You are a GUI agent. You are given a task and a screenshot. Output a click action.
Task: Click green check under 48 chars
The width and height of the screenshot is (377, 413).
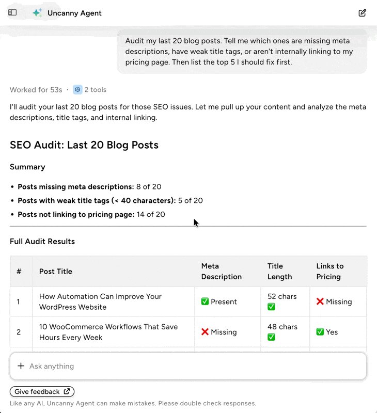click(x=271, y=337)
